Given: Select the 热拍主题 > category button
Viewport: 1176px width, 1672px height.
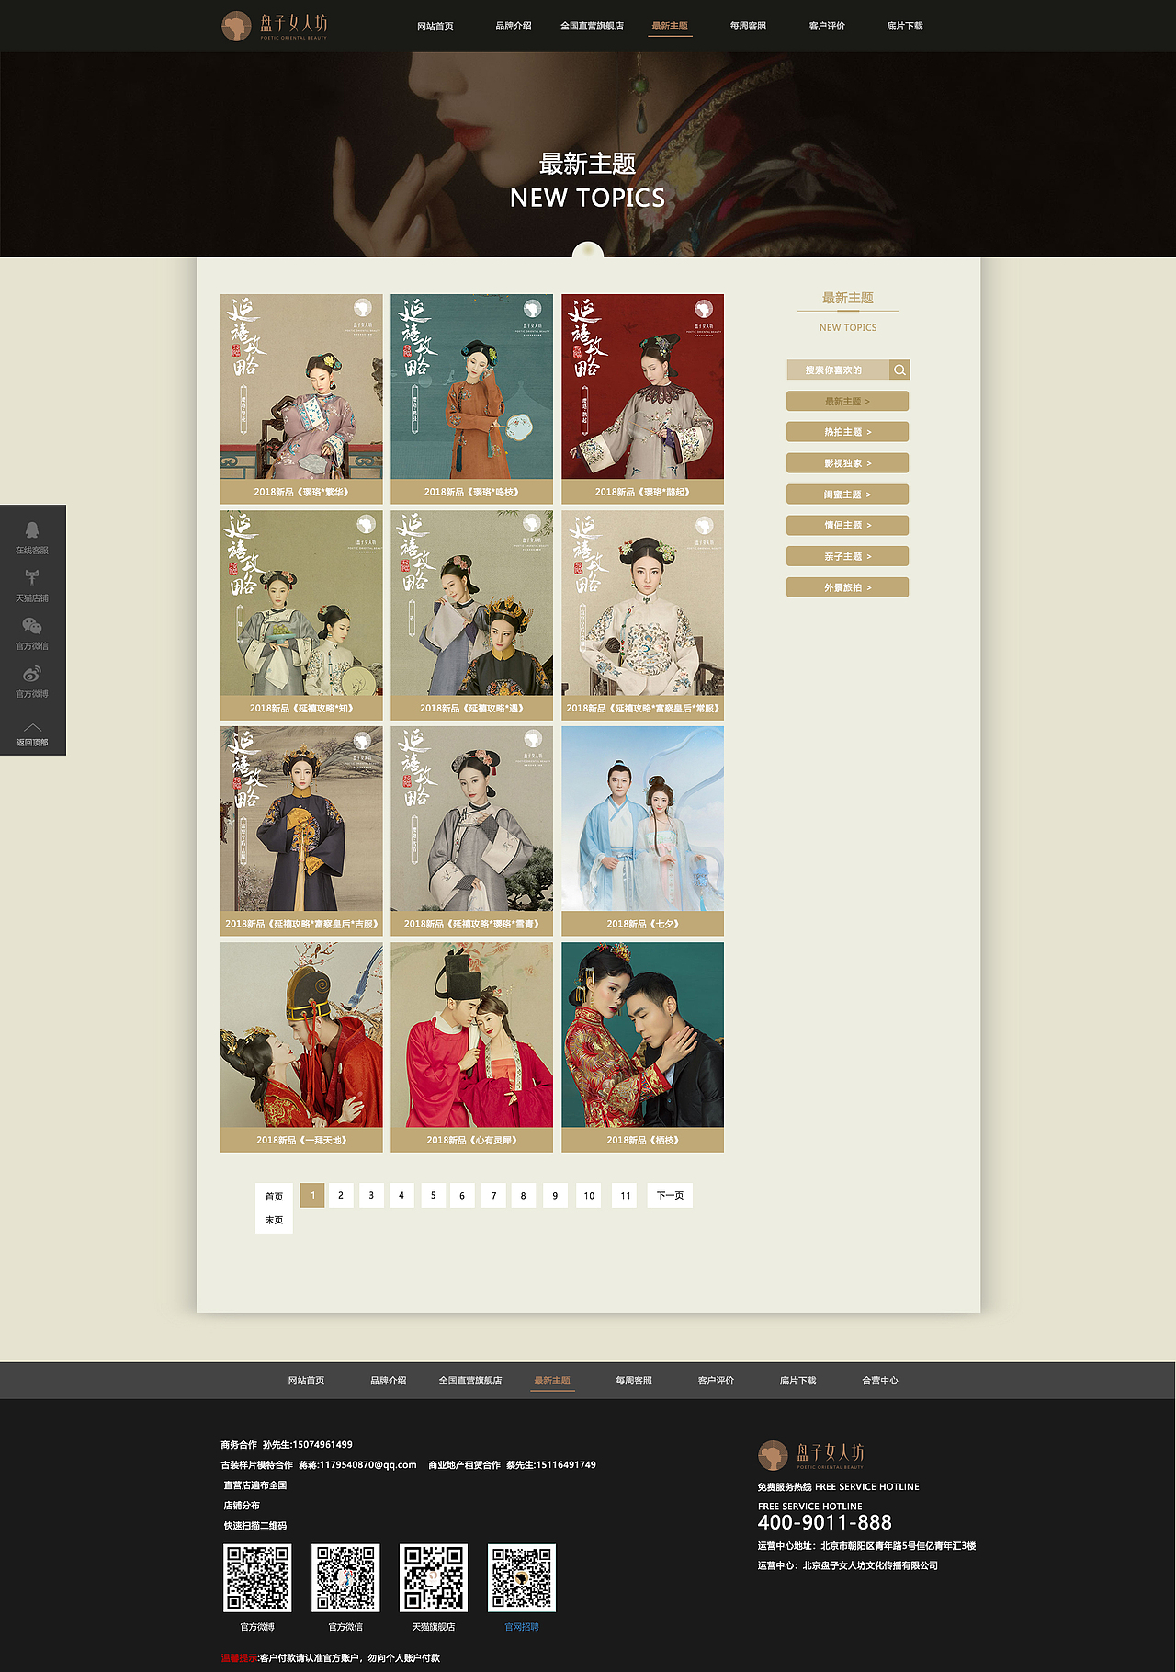Looking at the screenshot, I should 847,432.
